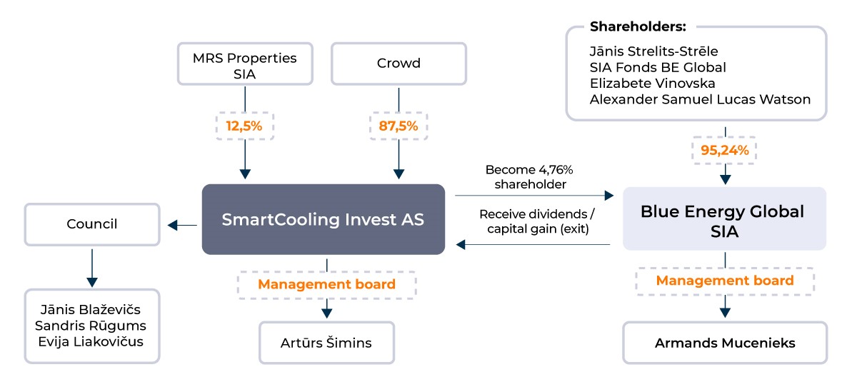Screen dimensions: 857x392
Task: Click the Council box
Action: (x=91, y=225)
